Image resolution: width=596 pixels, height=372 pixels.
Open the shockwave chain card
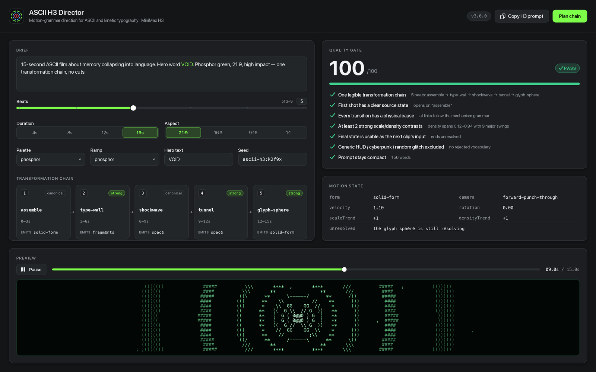click(x=162, y=212)
